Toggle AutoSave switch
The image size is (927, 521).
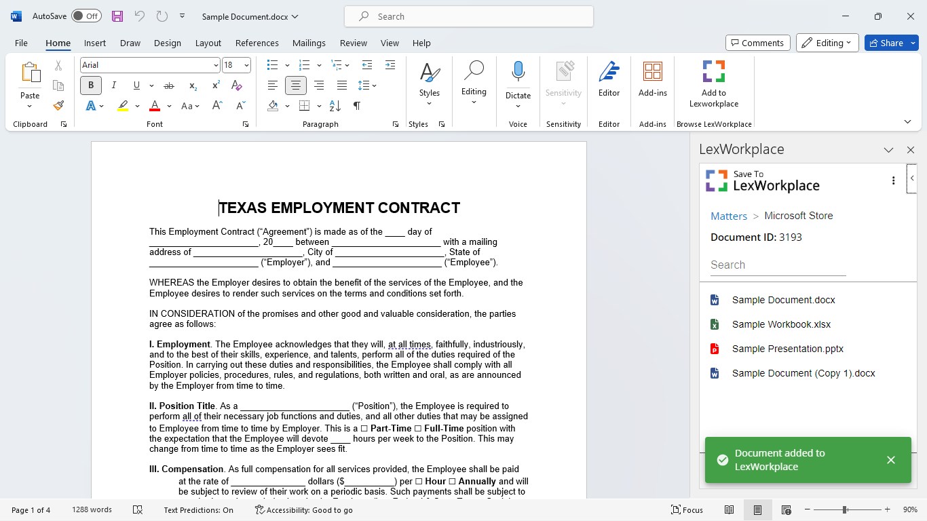[86, 16]
